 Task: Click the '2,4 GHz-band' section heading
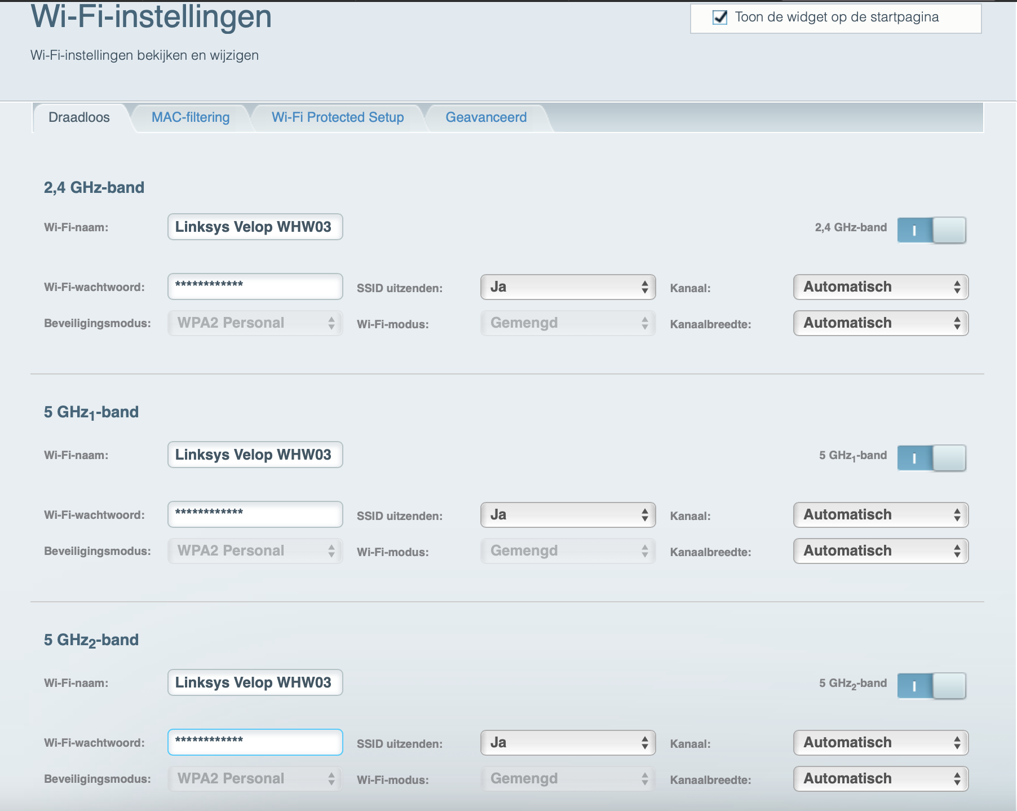point(94,187)
